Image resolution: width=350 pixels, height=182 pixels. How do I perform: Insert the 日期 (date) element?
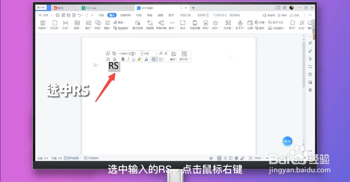tap(250, 25)
